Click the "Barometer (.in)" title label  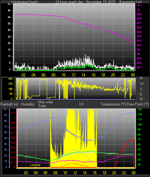[x=130, y=2]
